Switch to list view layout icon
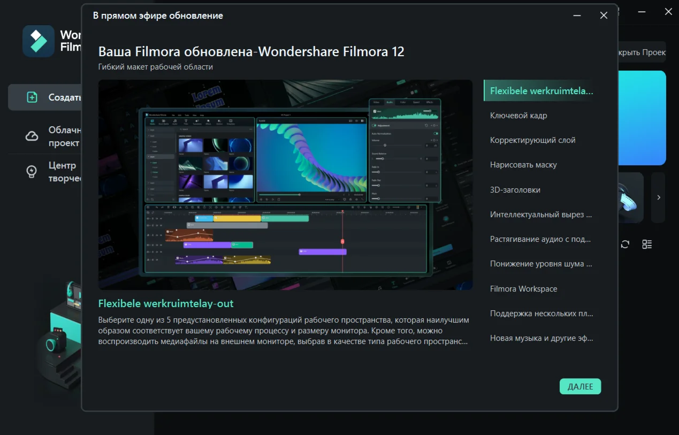 click(x=647, y=245)
